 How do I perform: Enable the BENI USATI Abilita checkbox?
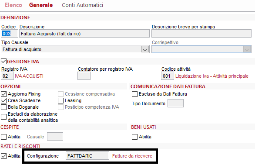[x=134, y=137]
